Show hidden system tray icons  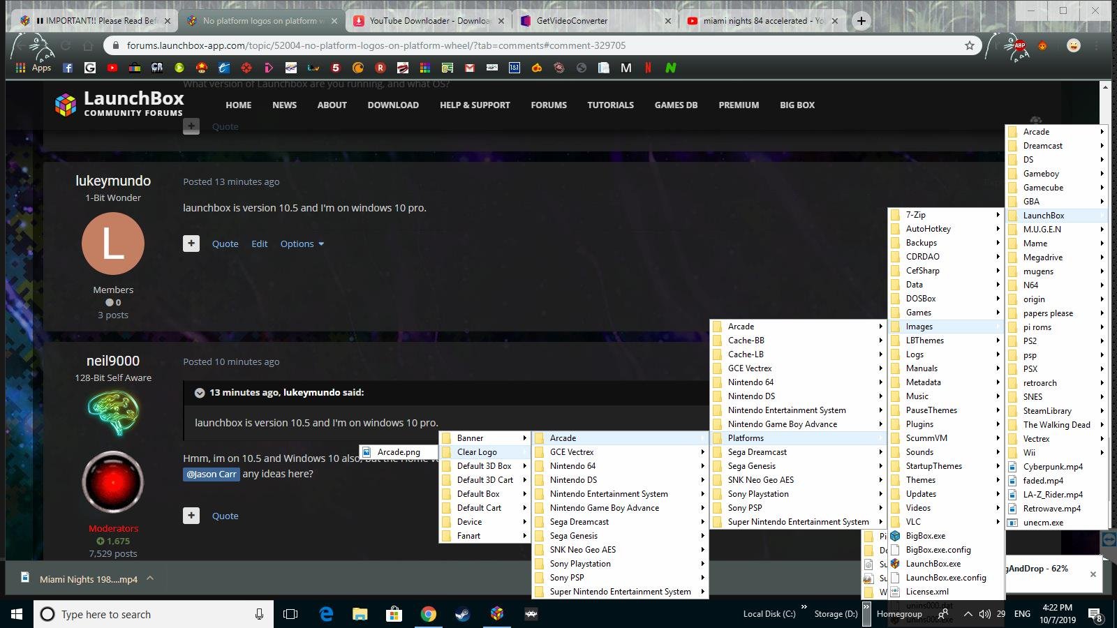pyautogui.click(x=968, y=614)
